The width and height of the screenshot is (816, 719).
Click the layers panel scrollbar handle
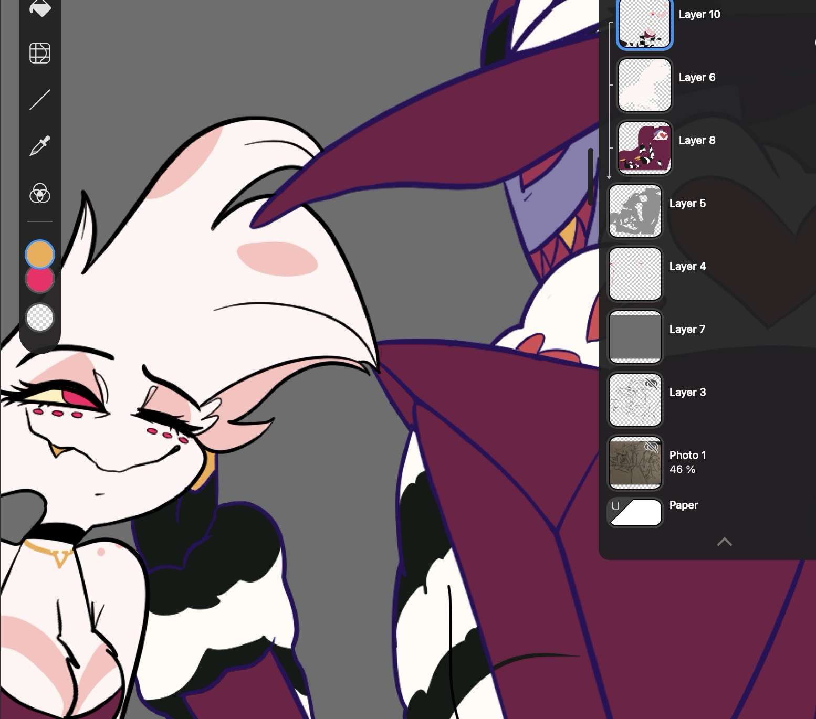point(591,176)
